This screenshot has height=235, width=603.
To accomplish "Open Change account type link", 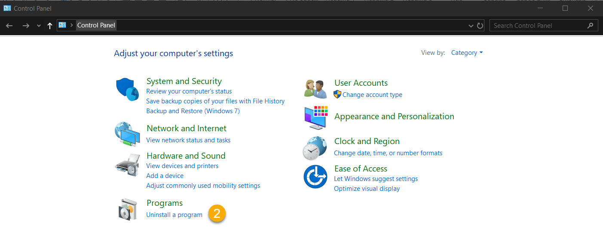I will [372, 95].
